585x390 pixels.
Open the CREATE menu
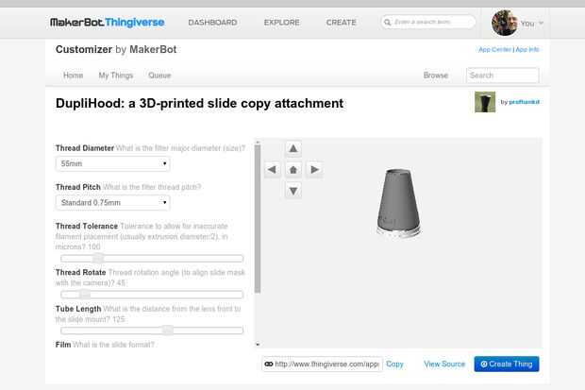click(x=341, y=23)
